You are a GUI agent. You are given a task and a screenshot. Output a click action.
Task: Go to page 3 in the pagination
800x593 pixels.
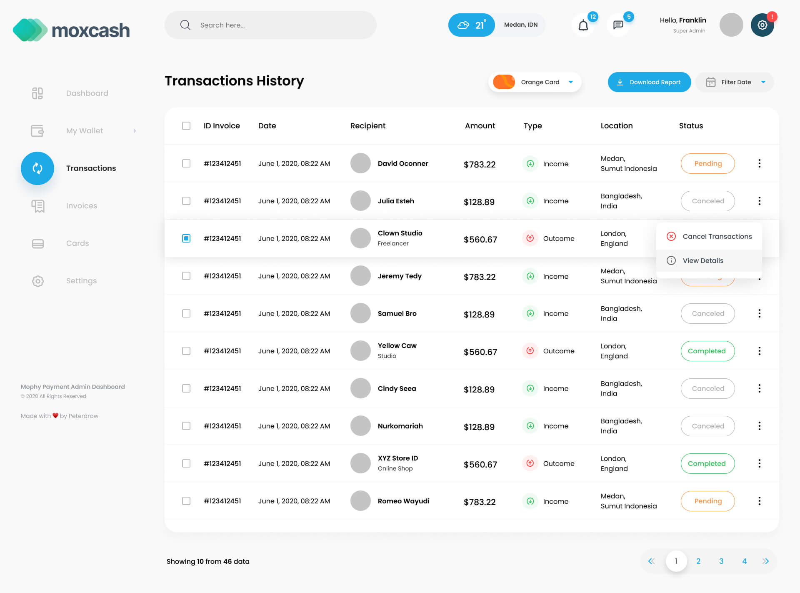coord(721,561)
